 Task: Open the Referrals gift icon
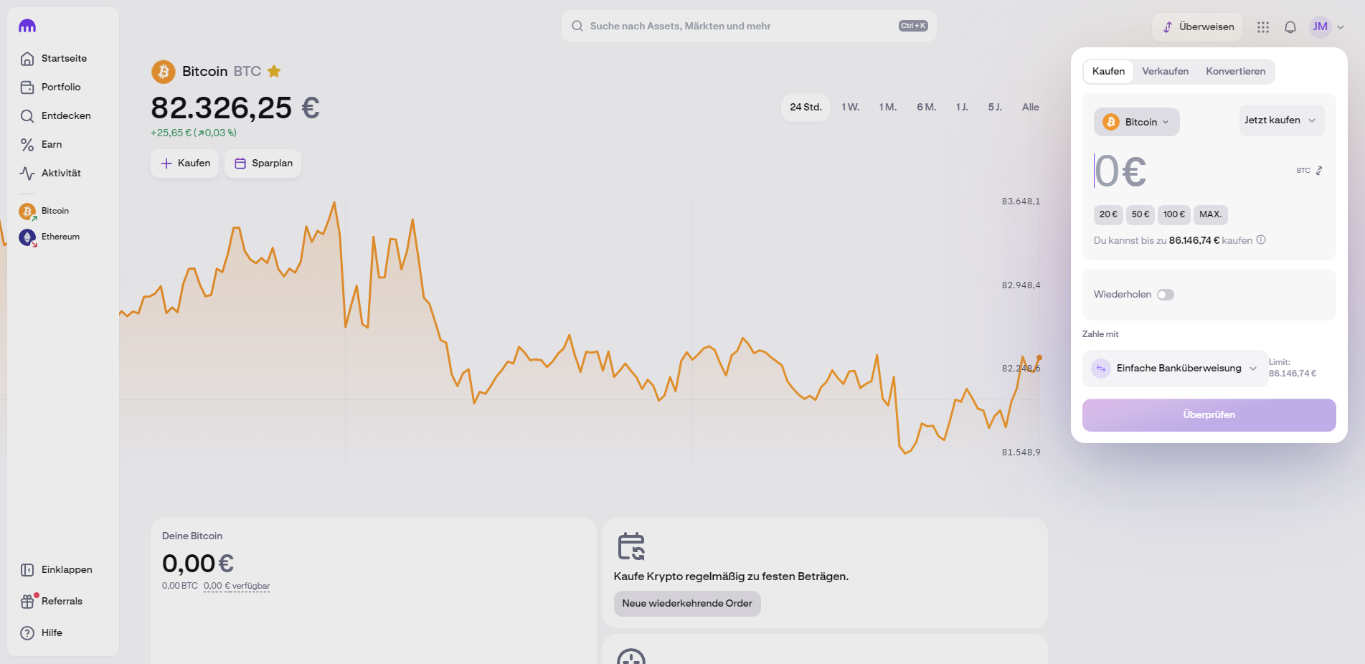[27, 602]
